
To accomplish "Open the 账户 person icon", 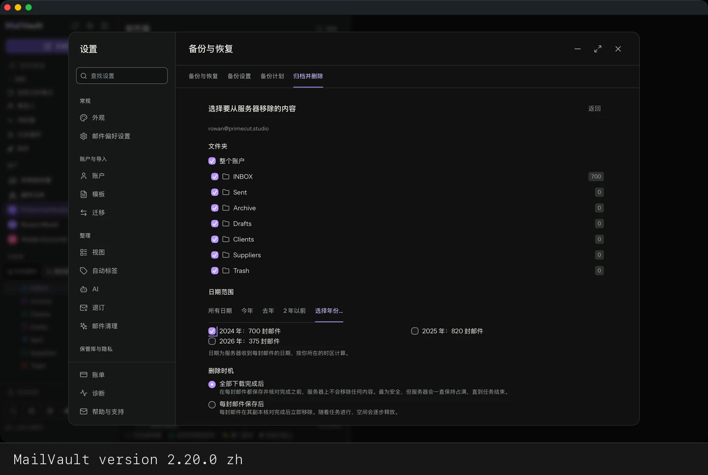I will (84, 176).
